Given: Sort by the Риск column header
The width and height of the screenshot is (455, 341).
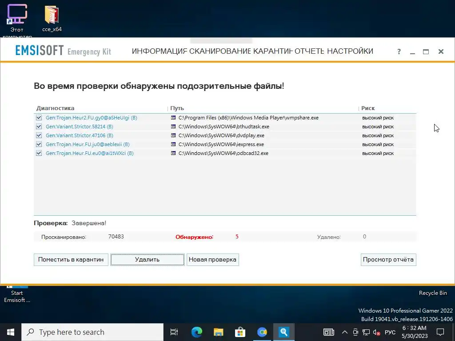Looking at the screenshot, I should coord(368,108).
